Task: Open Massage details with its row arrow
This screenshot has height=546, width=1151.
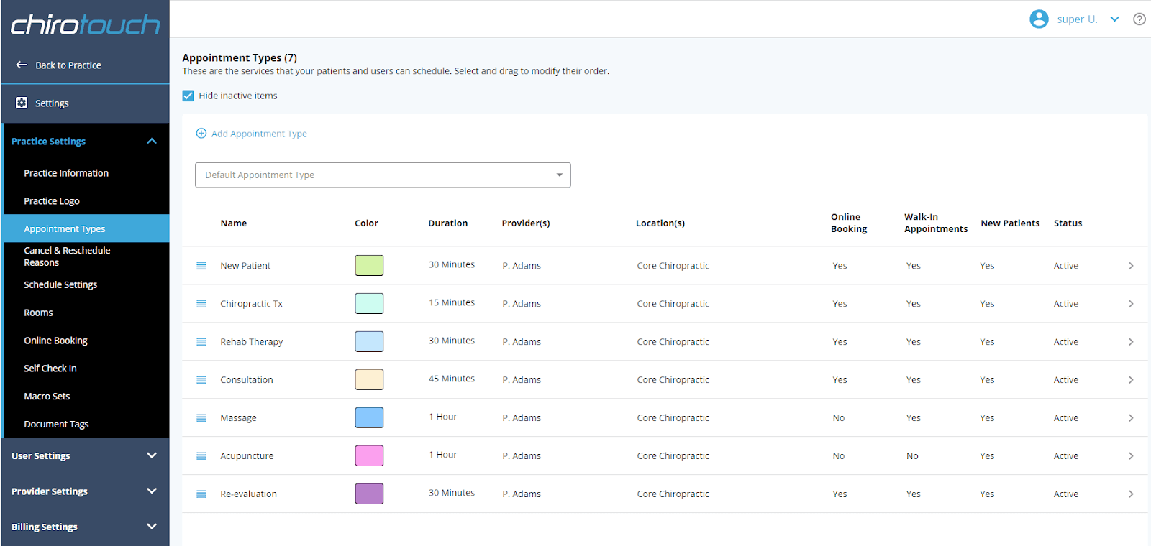Action: click(1131, 418)
